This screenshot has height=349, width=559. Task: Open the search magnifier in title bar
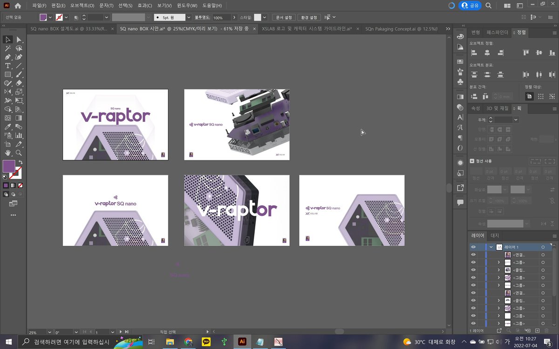pyautogui.click(x=489, y=6)
